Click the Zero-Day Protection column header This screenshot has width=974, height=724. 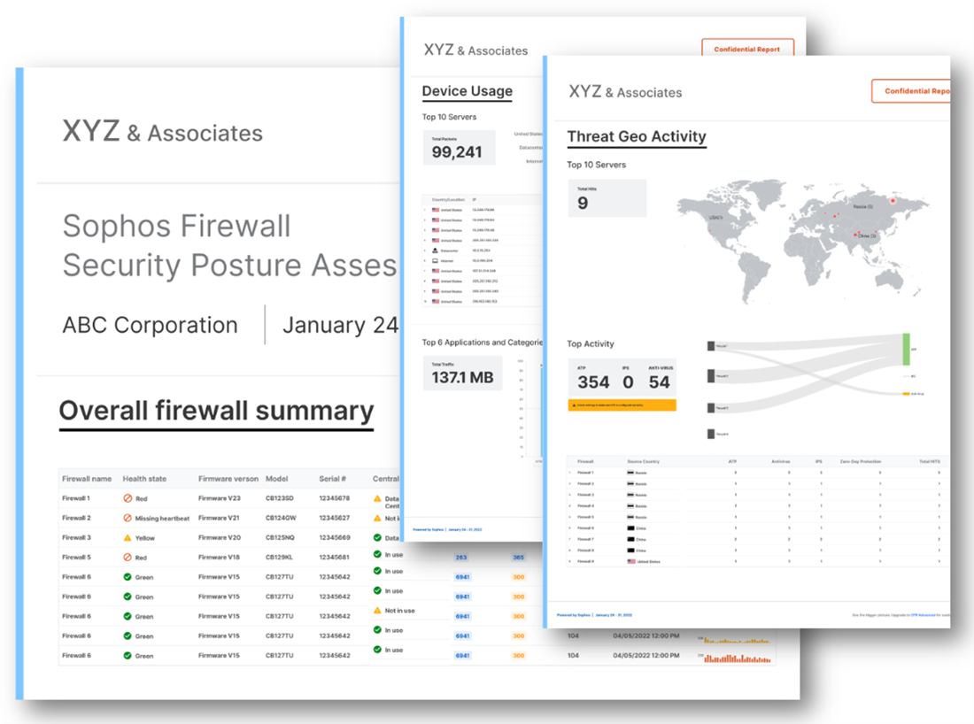tap(861, 461)
